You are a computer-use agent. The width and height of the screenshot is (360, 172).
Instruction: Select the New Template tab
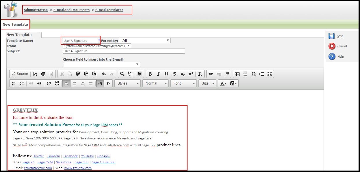click(19, 35)
